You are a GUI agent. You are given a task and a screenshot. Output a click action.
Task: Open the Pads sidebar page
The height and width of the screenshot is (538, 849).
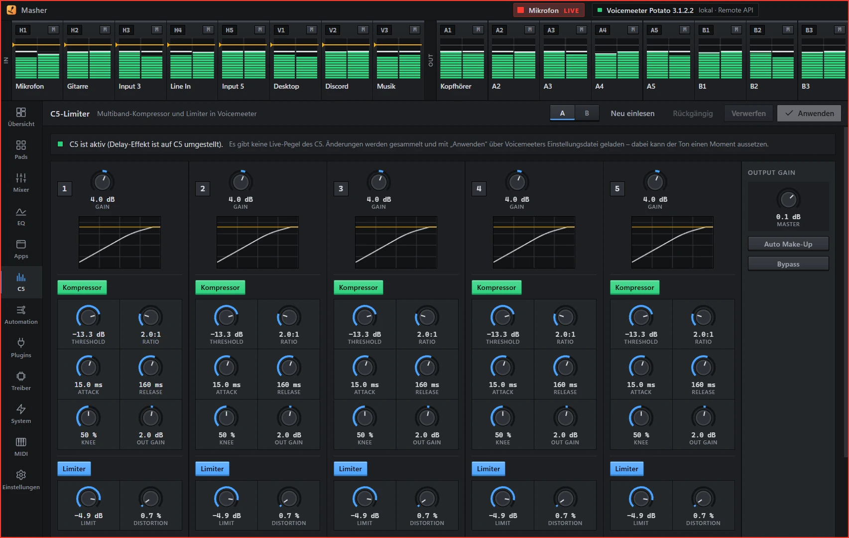pos(21,150)
